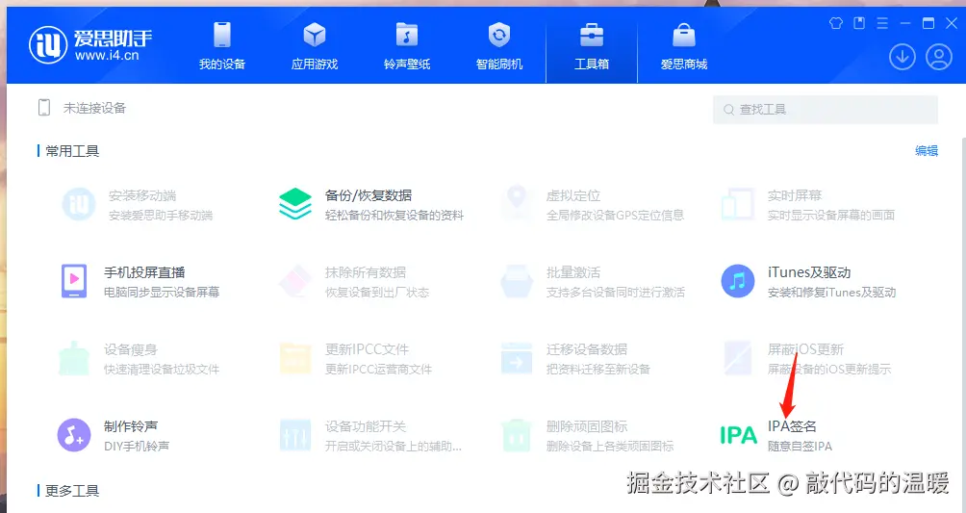This screenshot has height=513, width=966.
Task: Click the skin/theme shirt icon
Action: (x=836, y=23)
